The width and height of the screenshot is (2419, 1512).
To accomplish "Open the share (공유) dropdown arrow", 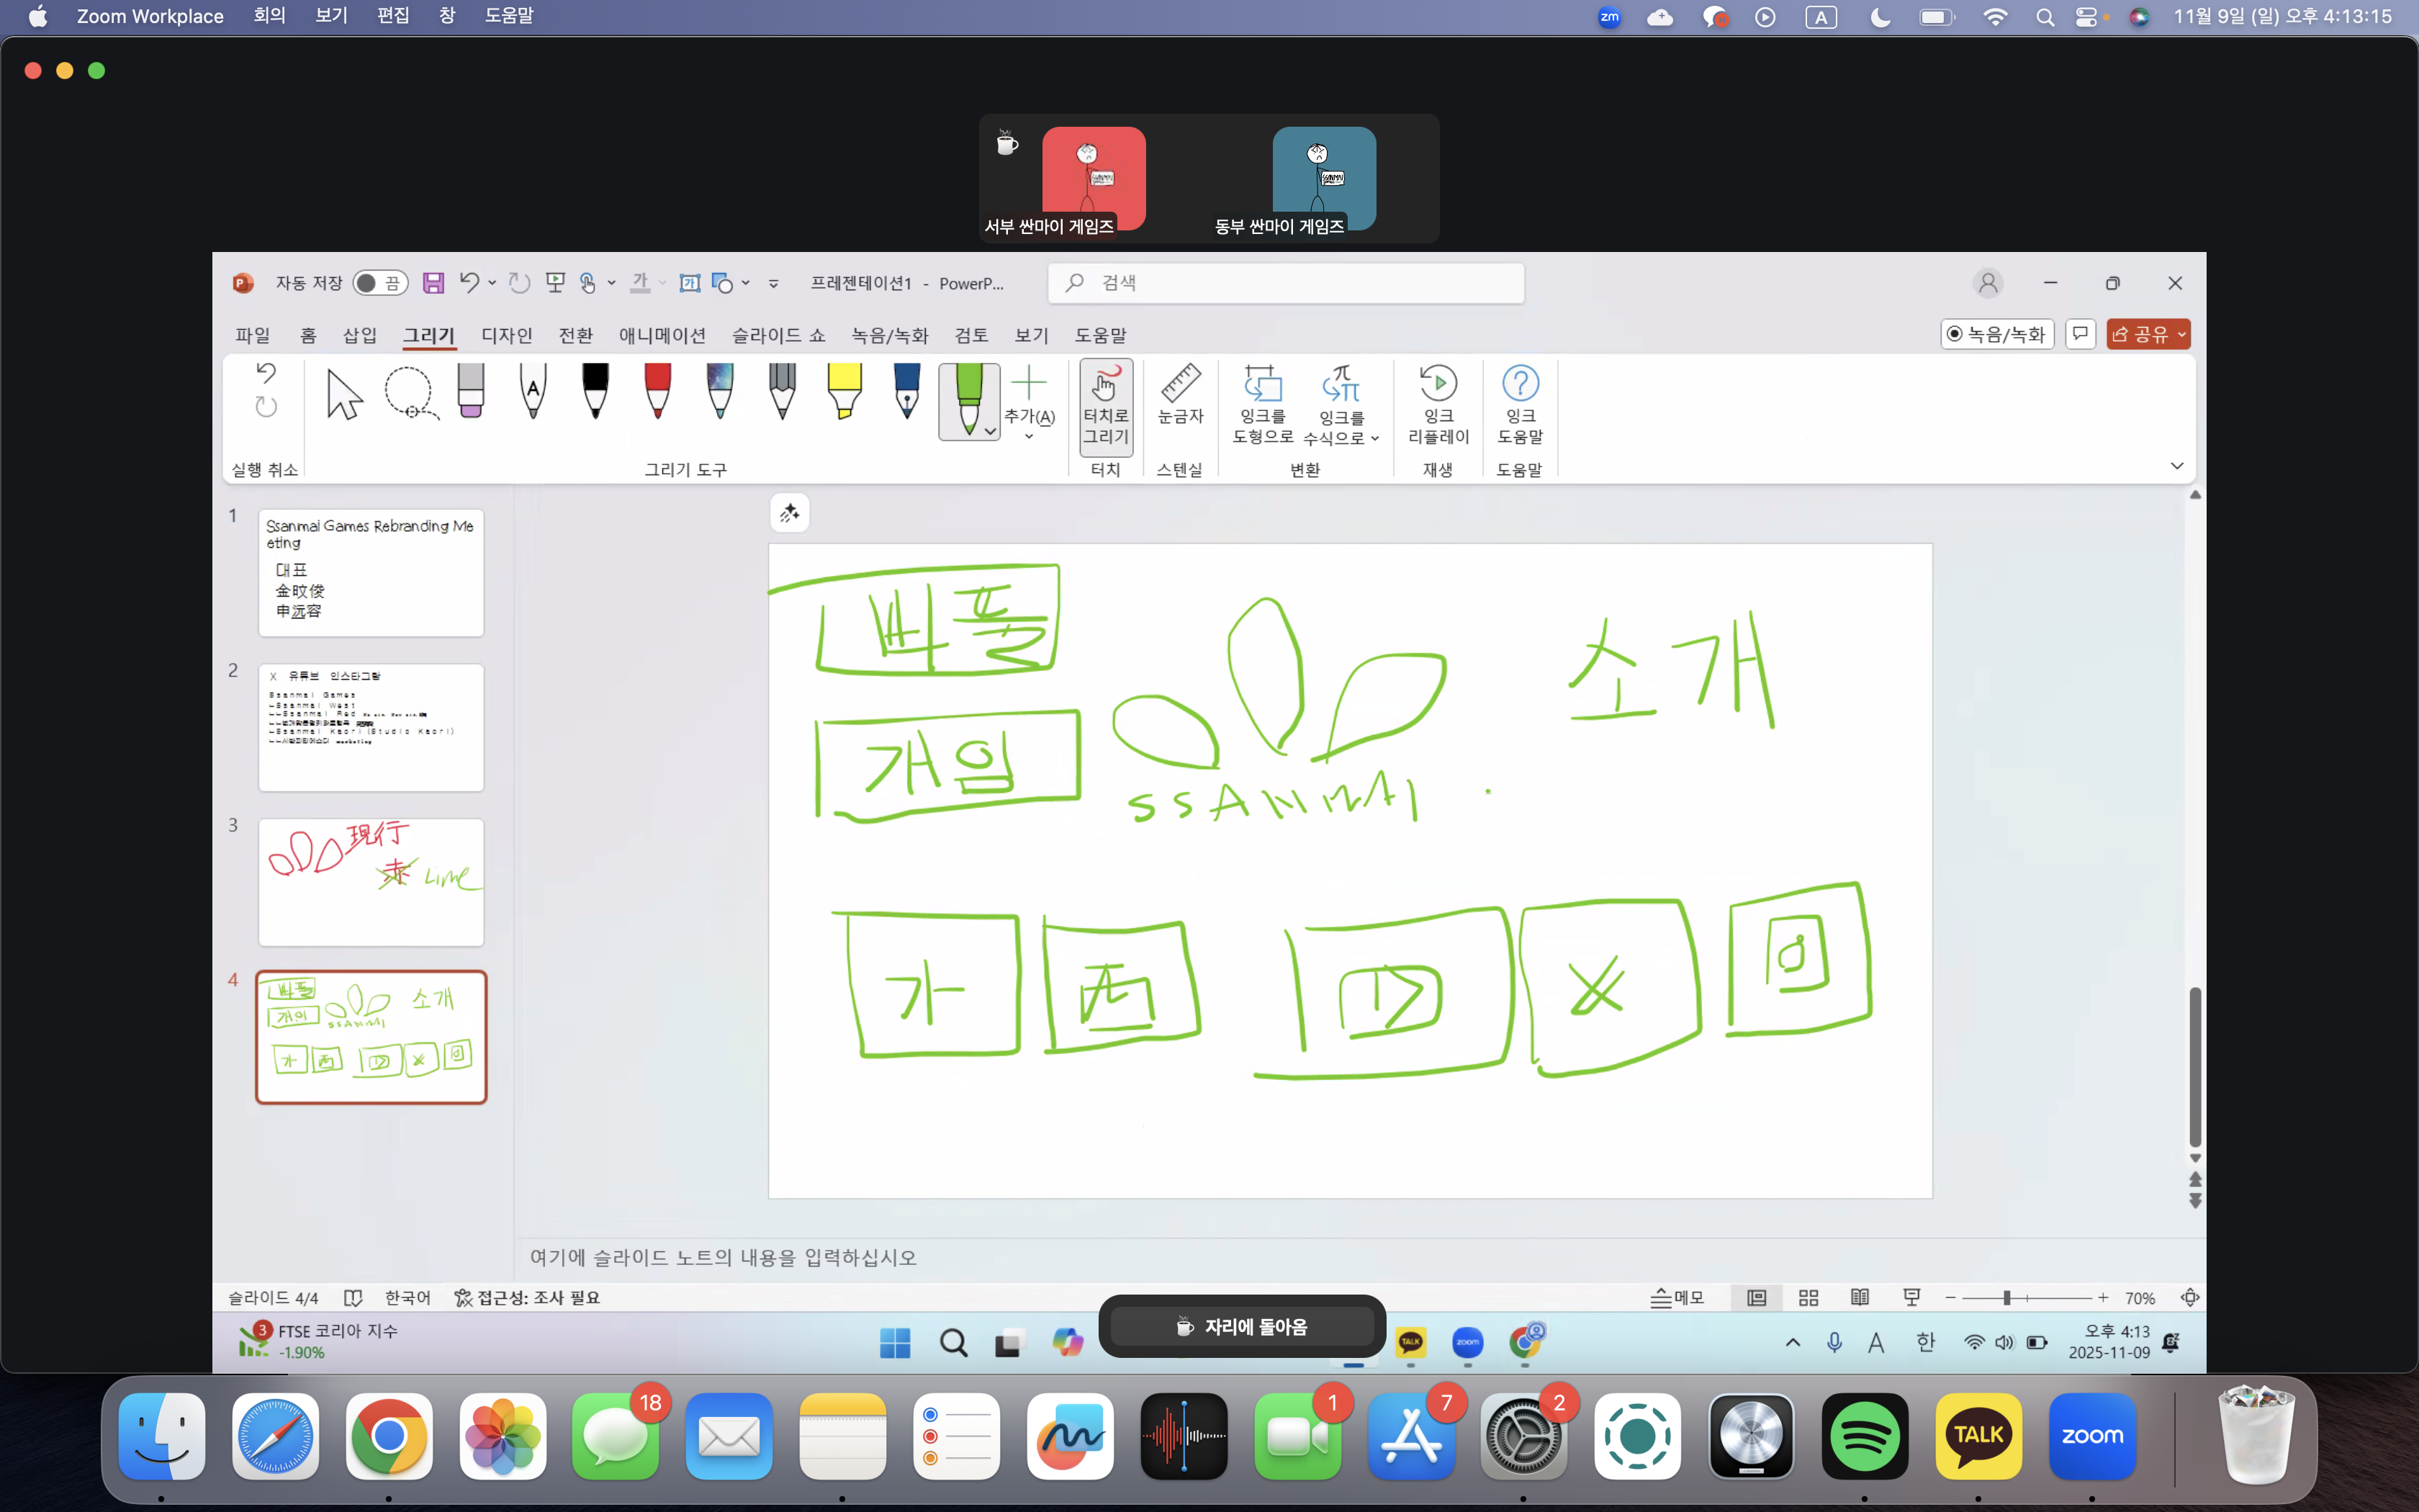I will point(2181,334).
